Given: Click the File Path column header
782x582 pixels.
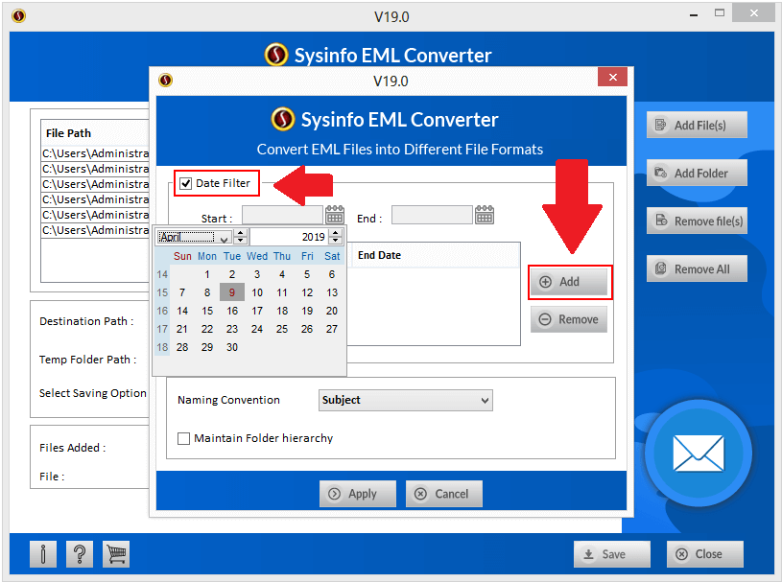Looking at the screenshot, I should point(95,133).
